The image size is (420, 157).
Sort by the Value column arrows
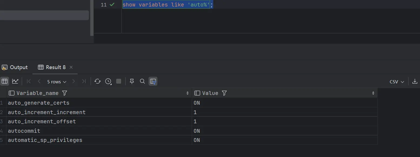[373, 93]
